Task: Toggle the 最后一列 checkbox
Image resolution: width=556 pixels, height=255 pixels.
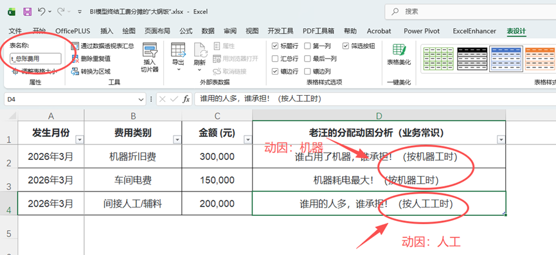Action: point(307,59)
